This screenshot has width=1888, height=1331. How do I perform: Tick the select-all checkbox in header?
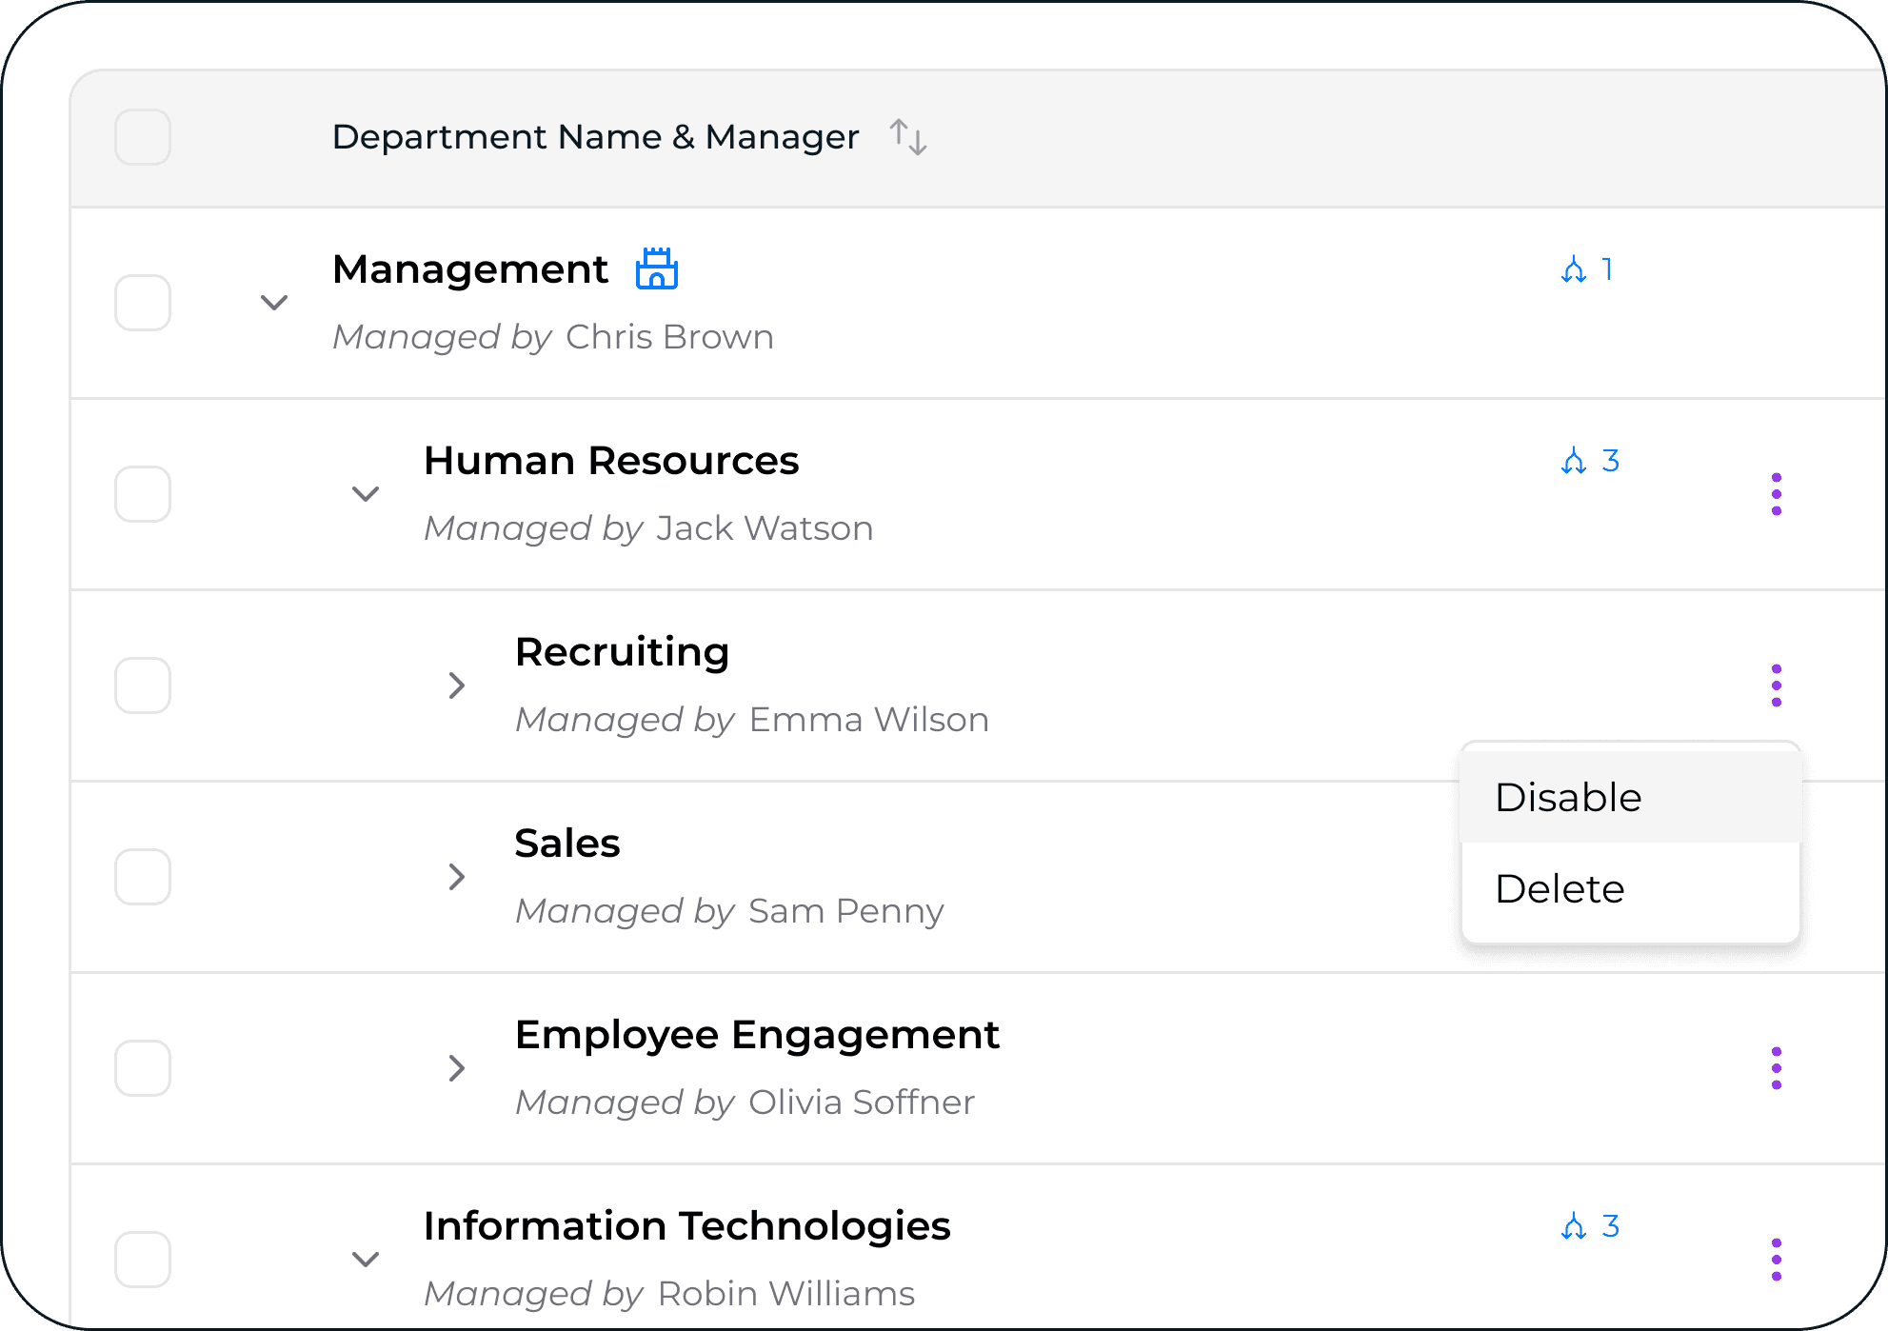[x=143, y=137]
